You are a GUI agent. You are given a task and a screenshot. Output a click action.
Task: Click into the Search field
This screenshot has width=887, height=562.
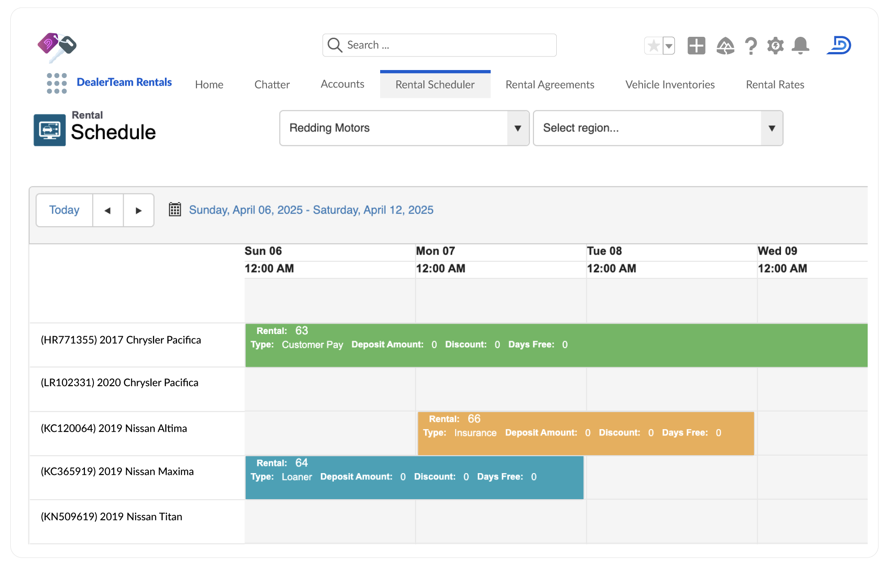pyautogui.click(x=439, y=45)
